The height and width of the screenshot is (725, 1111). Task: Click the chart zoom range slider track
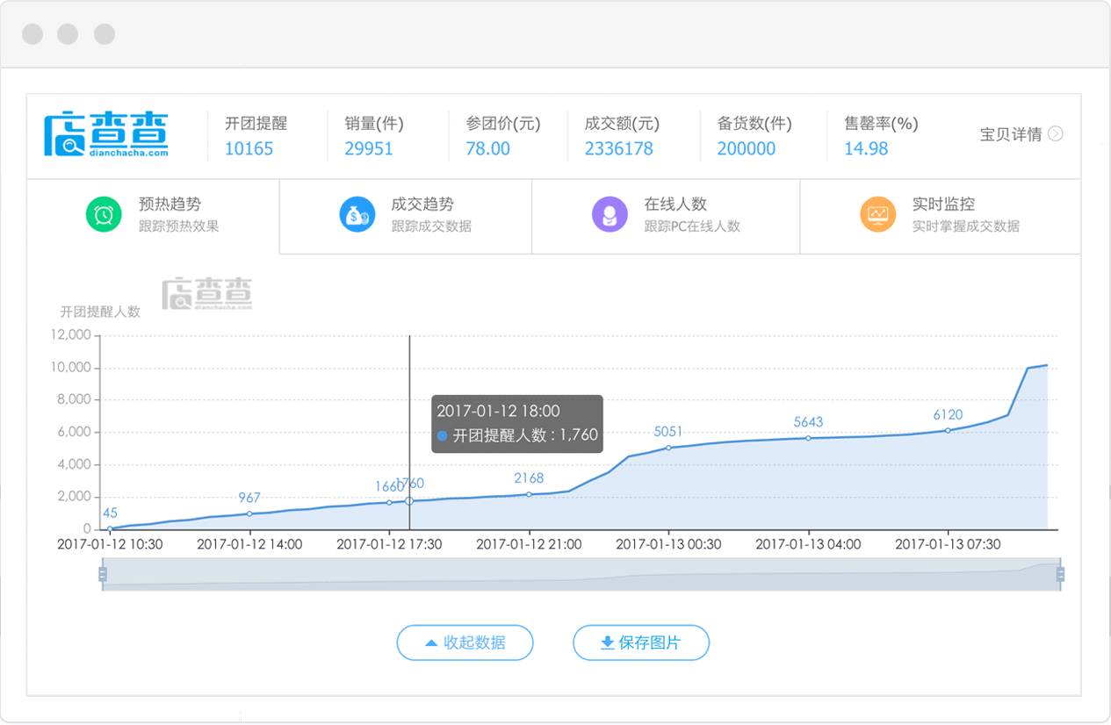581,574
